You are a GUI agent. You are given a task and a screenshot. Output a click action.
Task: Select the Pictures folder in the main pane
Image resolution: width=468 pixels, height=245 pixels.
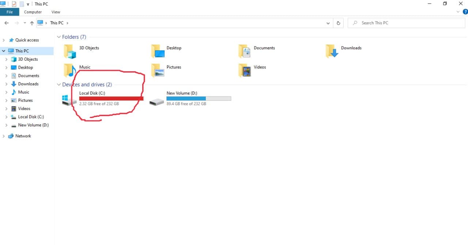click(x=166, y=70)
